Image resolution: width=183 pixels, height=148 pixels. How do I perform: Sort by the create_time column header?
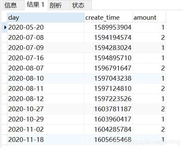pos(109,18)
